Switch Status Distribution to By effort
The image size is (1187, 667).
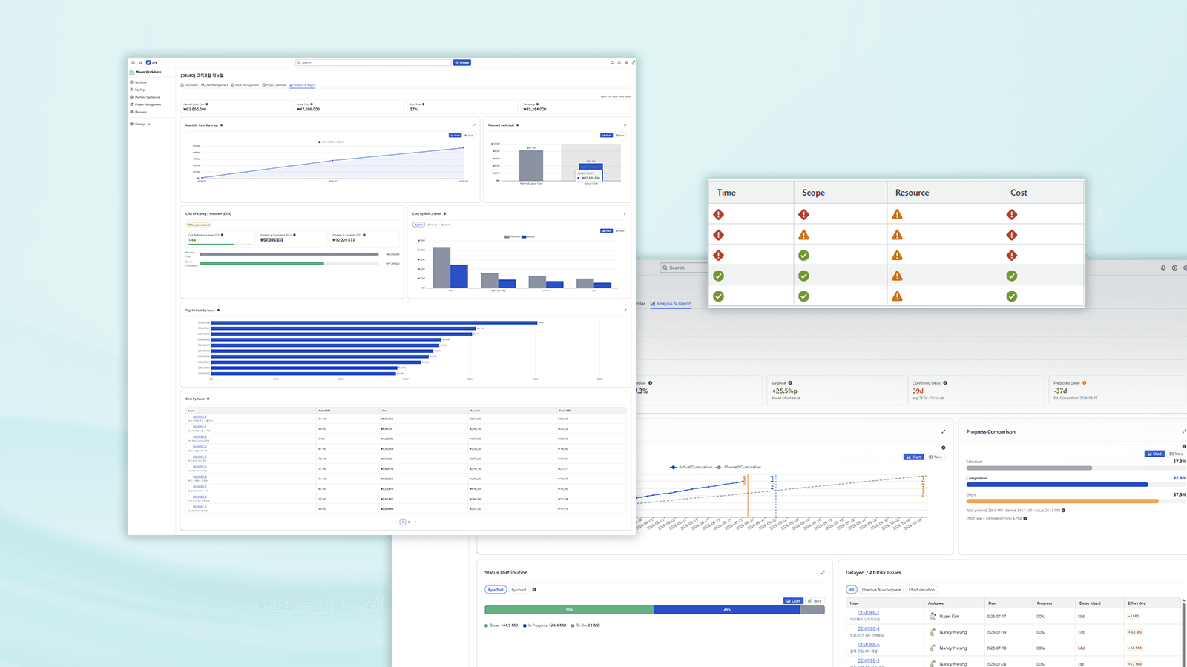(x=496, y=590)
